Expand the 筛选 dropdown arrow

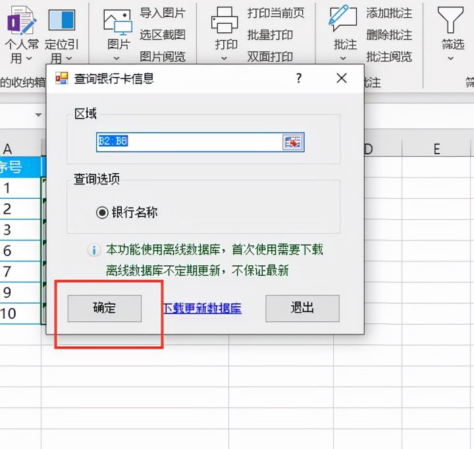click(450, 58)
